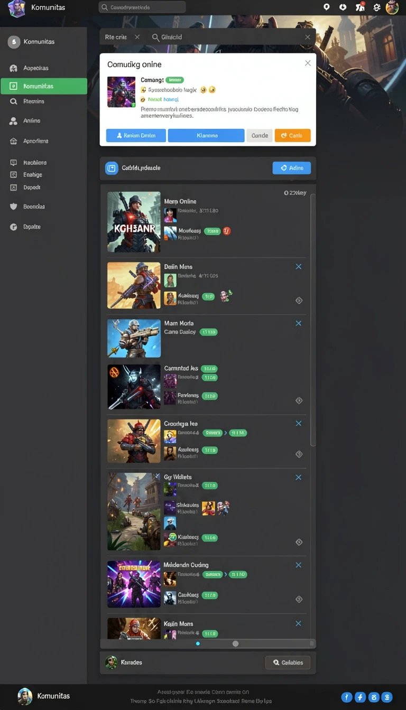Open the Mamp Online game thumbnail
The height and width of the screenshot is (710, 406).
(x=134, y=222)
